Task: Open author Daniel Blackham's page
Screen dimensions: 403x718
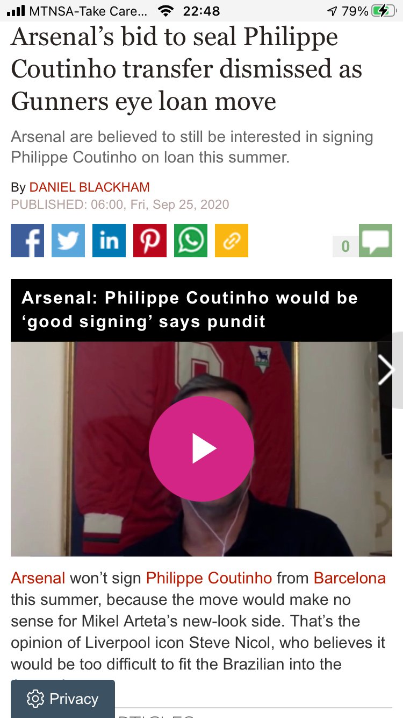Action: 89,187
